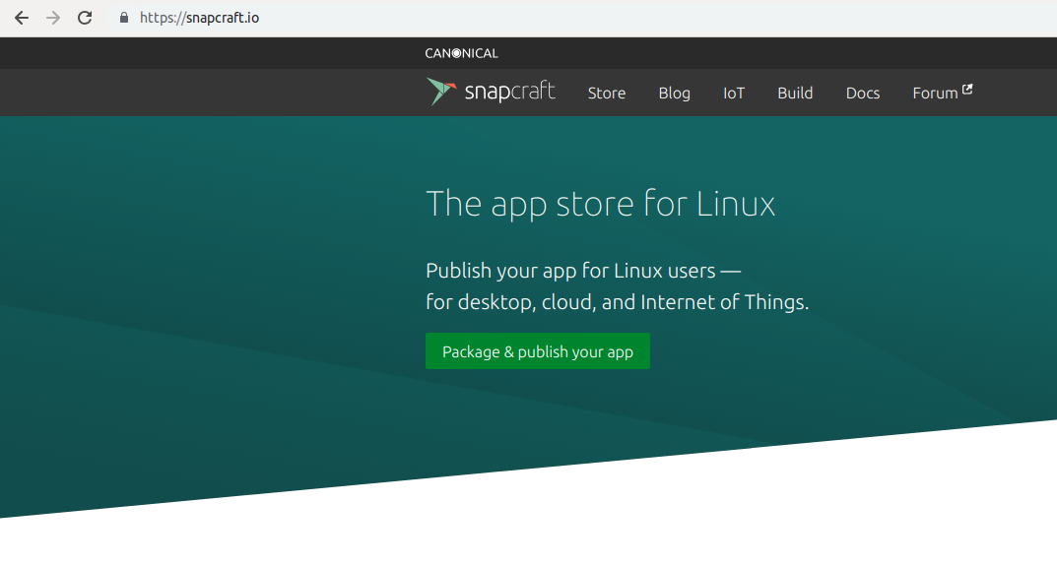Click the padlock icon in the address bar
Viewport: 1057px width, 565px height.
[x=124, y=18]
